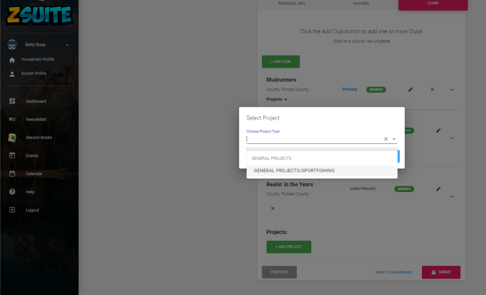Click the Mudrunners club name
Image resolution: width=486 pixels, height=295 pixels.
point(281,80)
